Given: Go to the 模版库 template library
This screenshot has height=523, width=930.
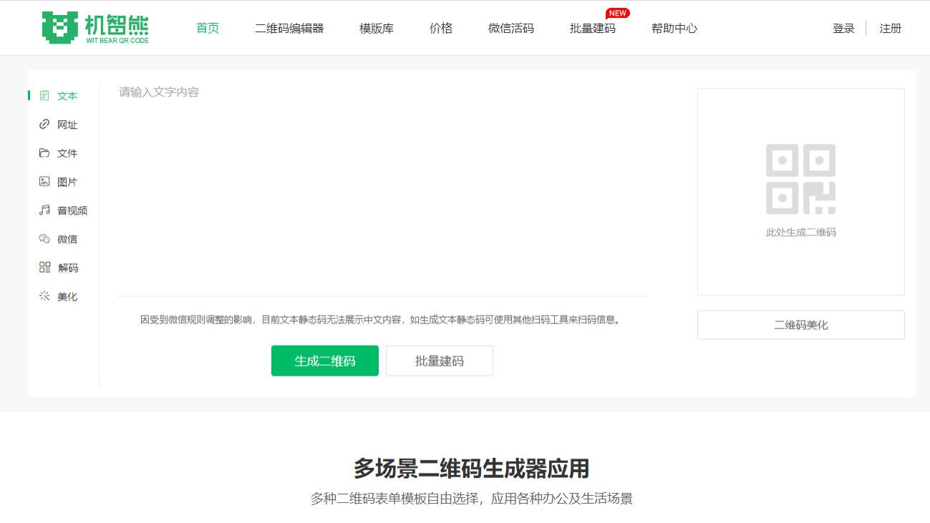Looking at the screenshot, I should 375,29.
